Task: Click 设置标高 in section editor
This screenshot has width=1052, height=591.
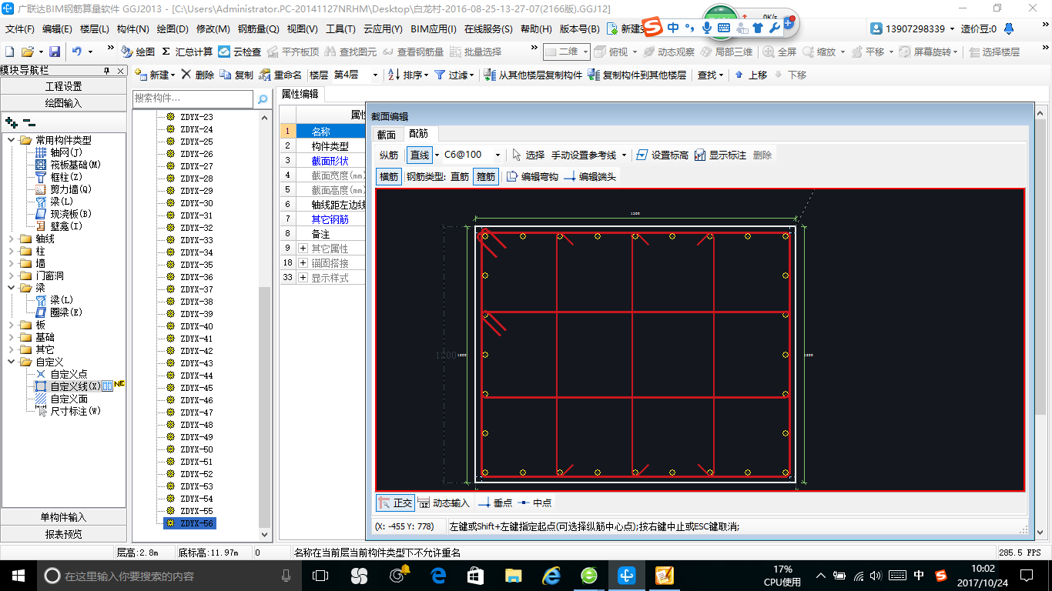Action: tap(662, 155)
